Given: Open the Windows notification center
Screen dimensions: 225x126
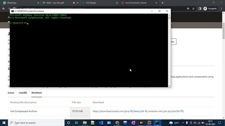Looking at the screenshot, I should (x=219, y=123).
